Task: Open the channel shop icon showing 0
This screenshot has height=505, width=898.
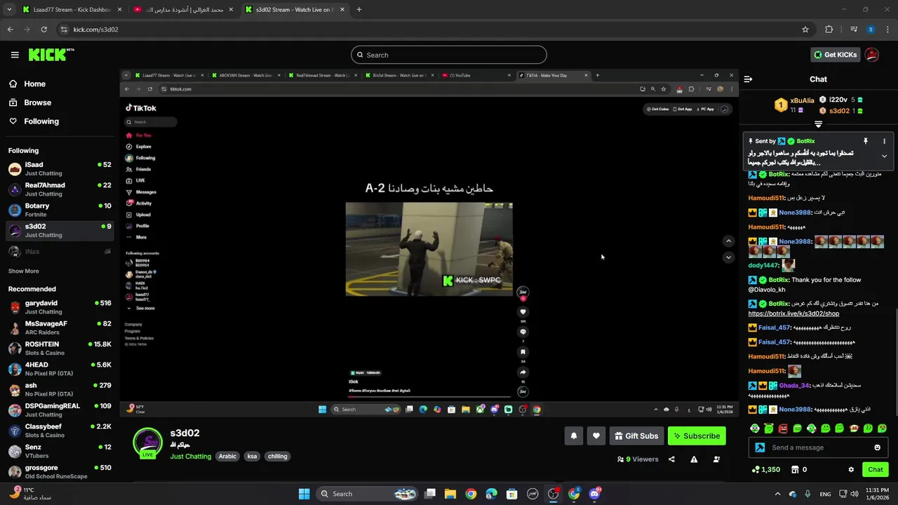Action: tap(799, 470)
